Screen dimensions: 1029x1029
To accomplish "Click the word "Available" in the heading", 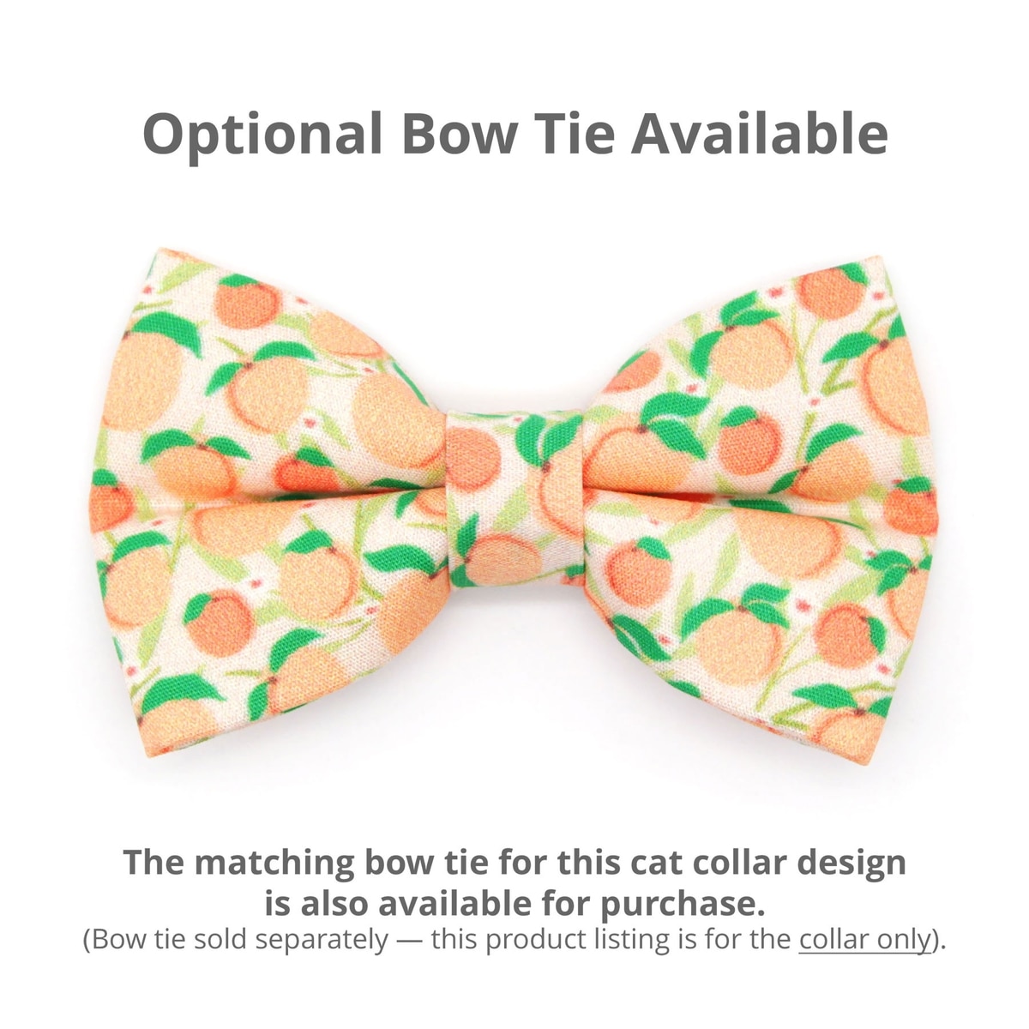I will point(760,134).
